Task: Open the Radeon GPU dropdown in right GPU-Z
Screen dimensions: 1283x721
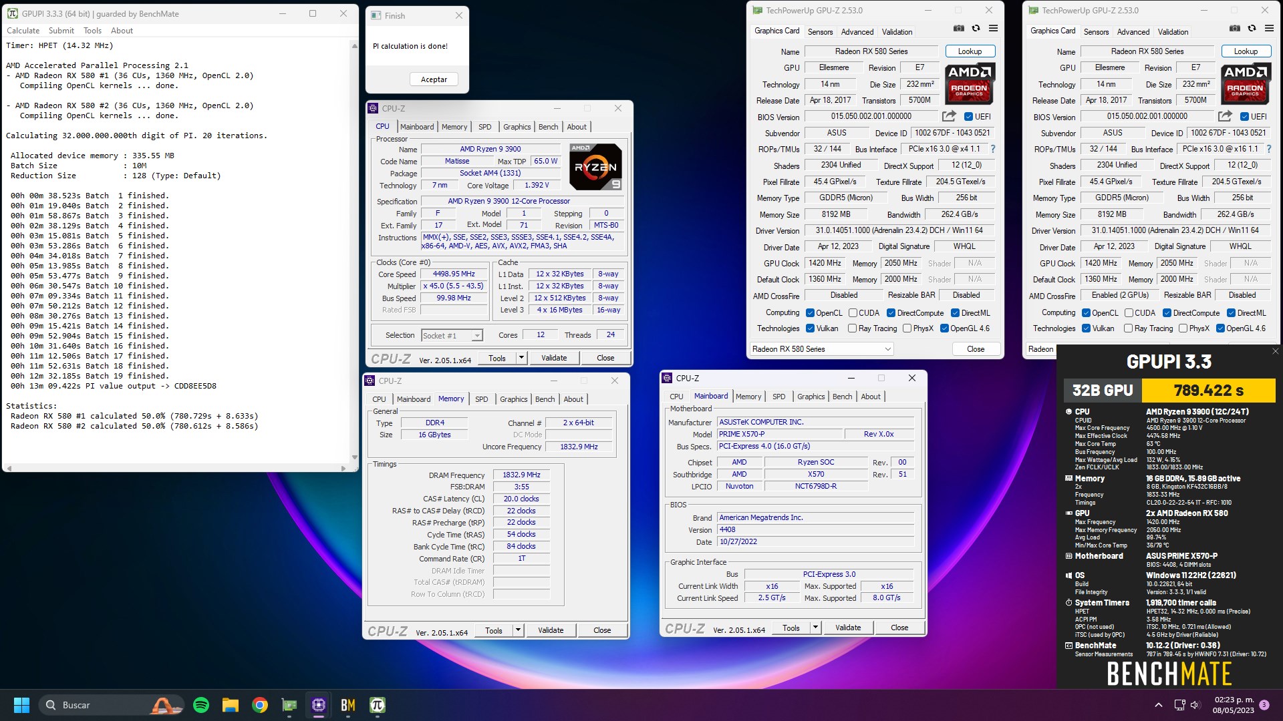Action: pyautogui.click(x=1040, y=349)
